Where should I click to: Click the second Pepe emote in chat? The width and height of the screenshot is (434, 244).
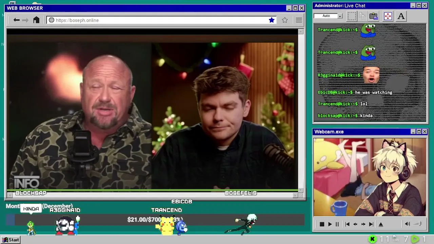pos(368,53)
